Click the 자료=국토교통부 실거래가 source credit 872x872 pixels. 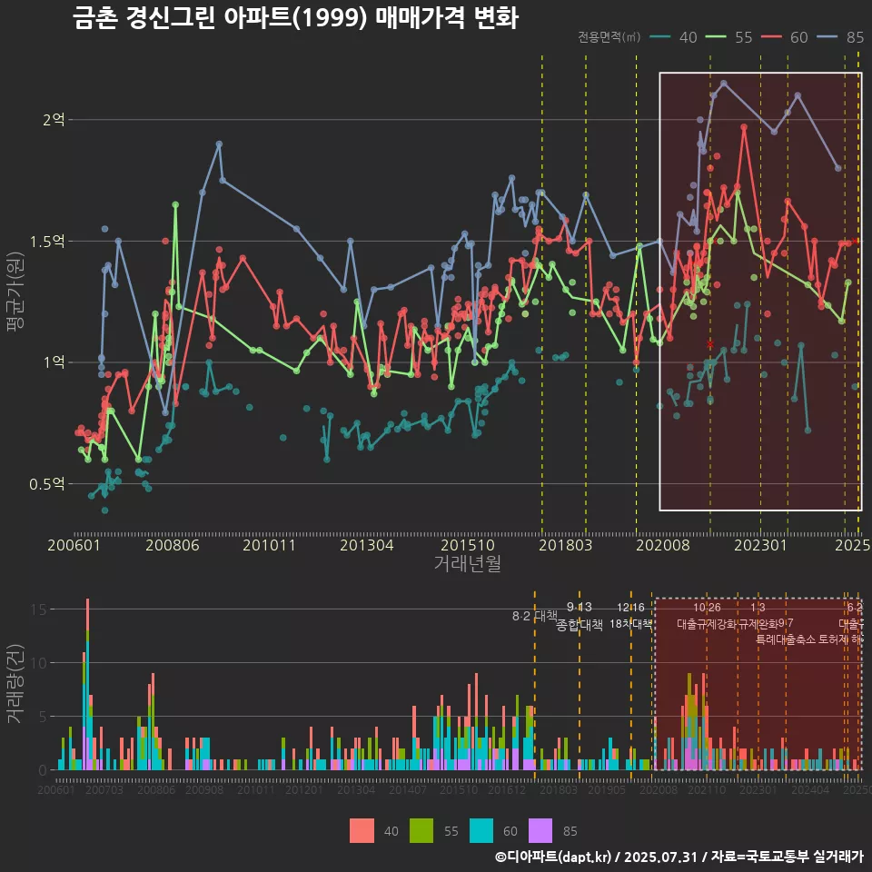[787, 857]
